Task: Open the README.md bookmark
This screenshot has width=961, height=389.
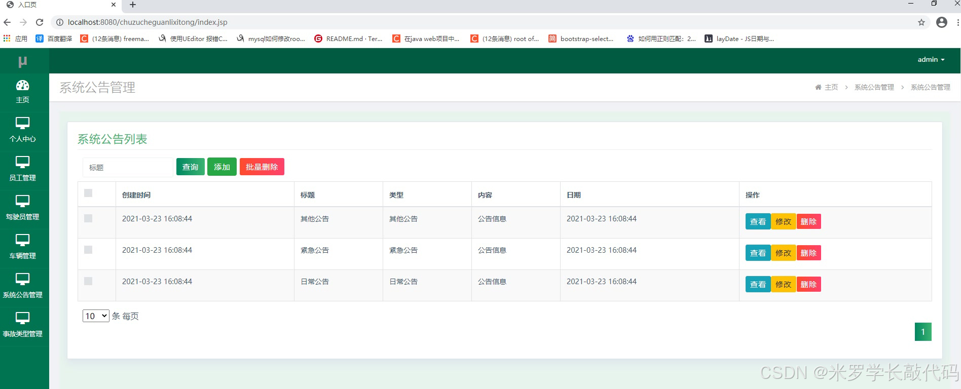Action: click(x=348, y=38)
